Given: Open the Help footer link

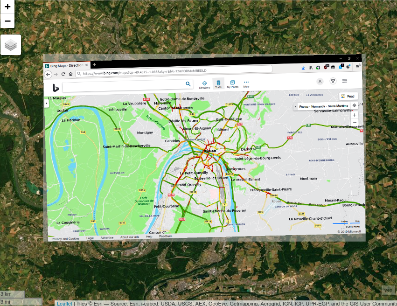Looking at the screenshot, I should (x=149, y=236).
